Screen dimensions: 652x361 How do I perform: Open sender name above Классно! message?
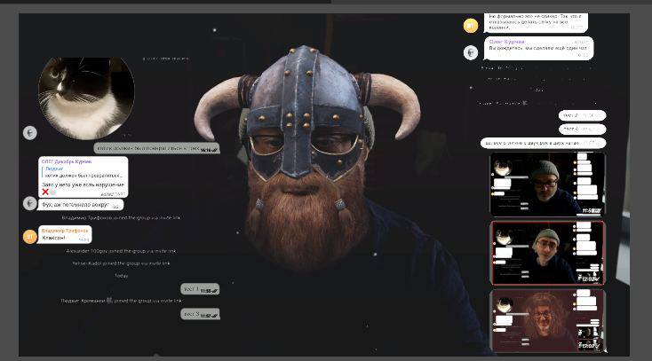(x=65, y=231)
